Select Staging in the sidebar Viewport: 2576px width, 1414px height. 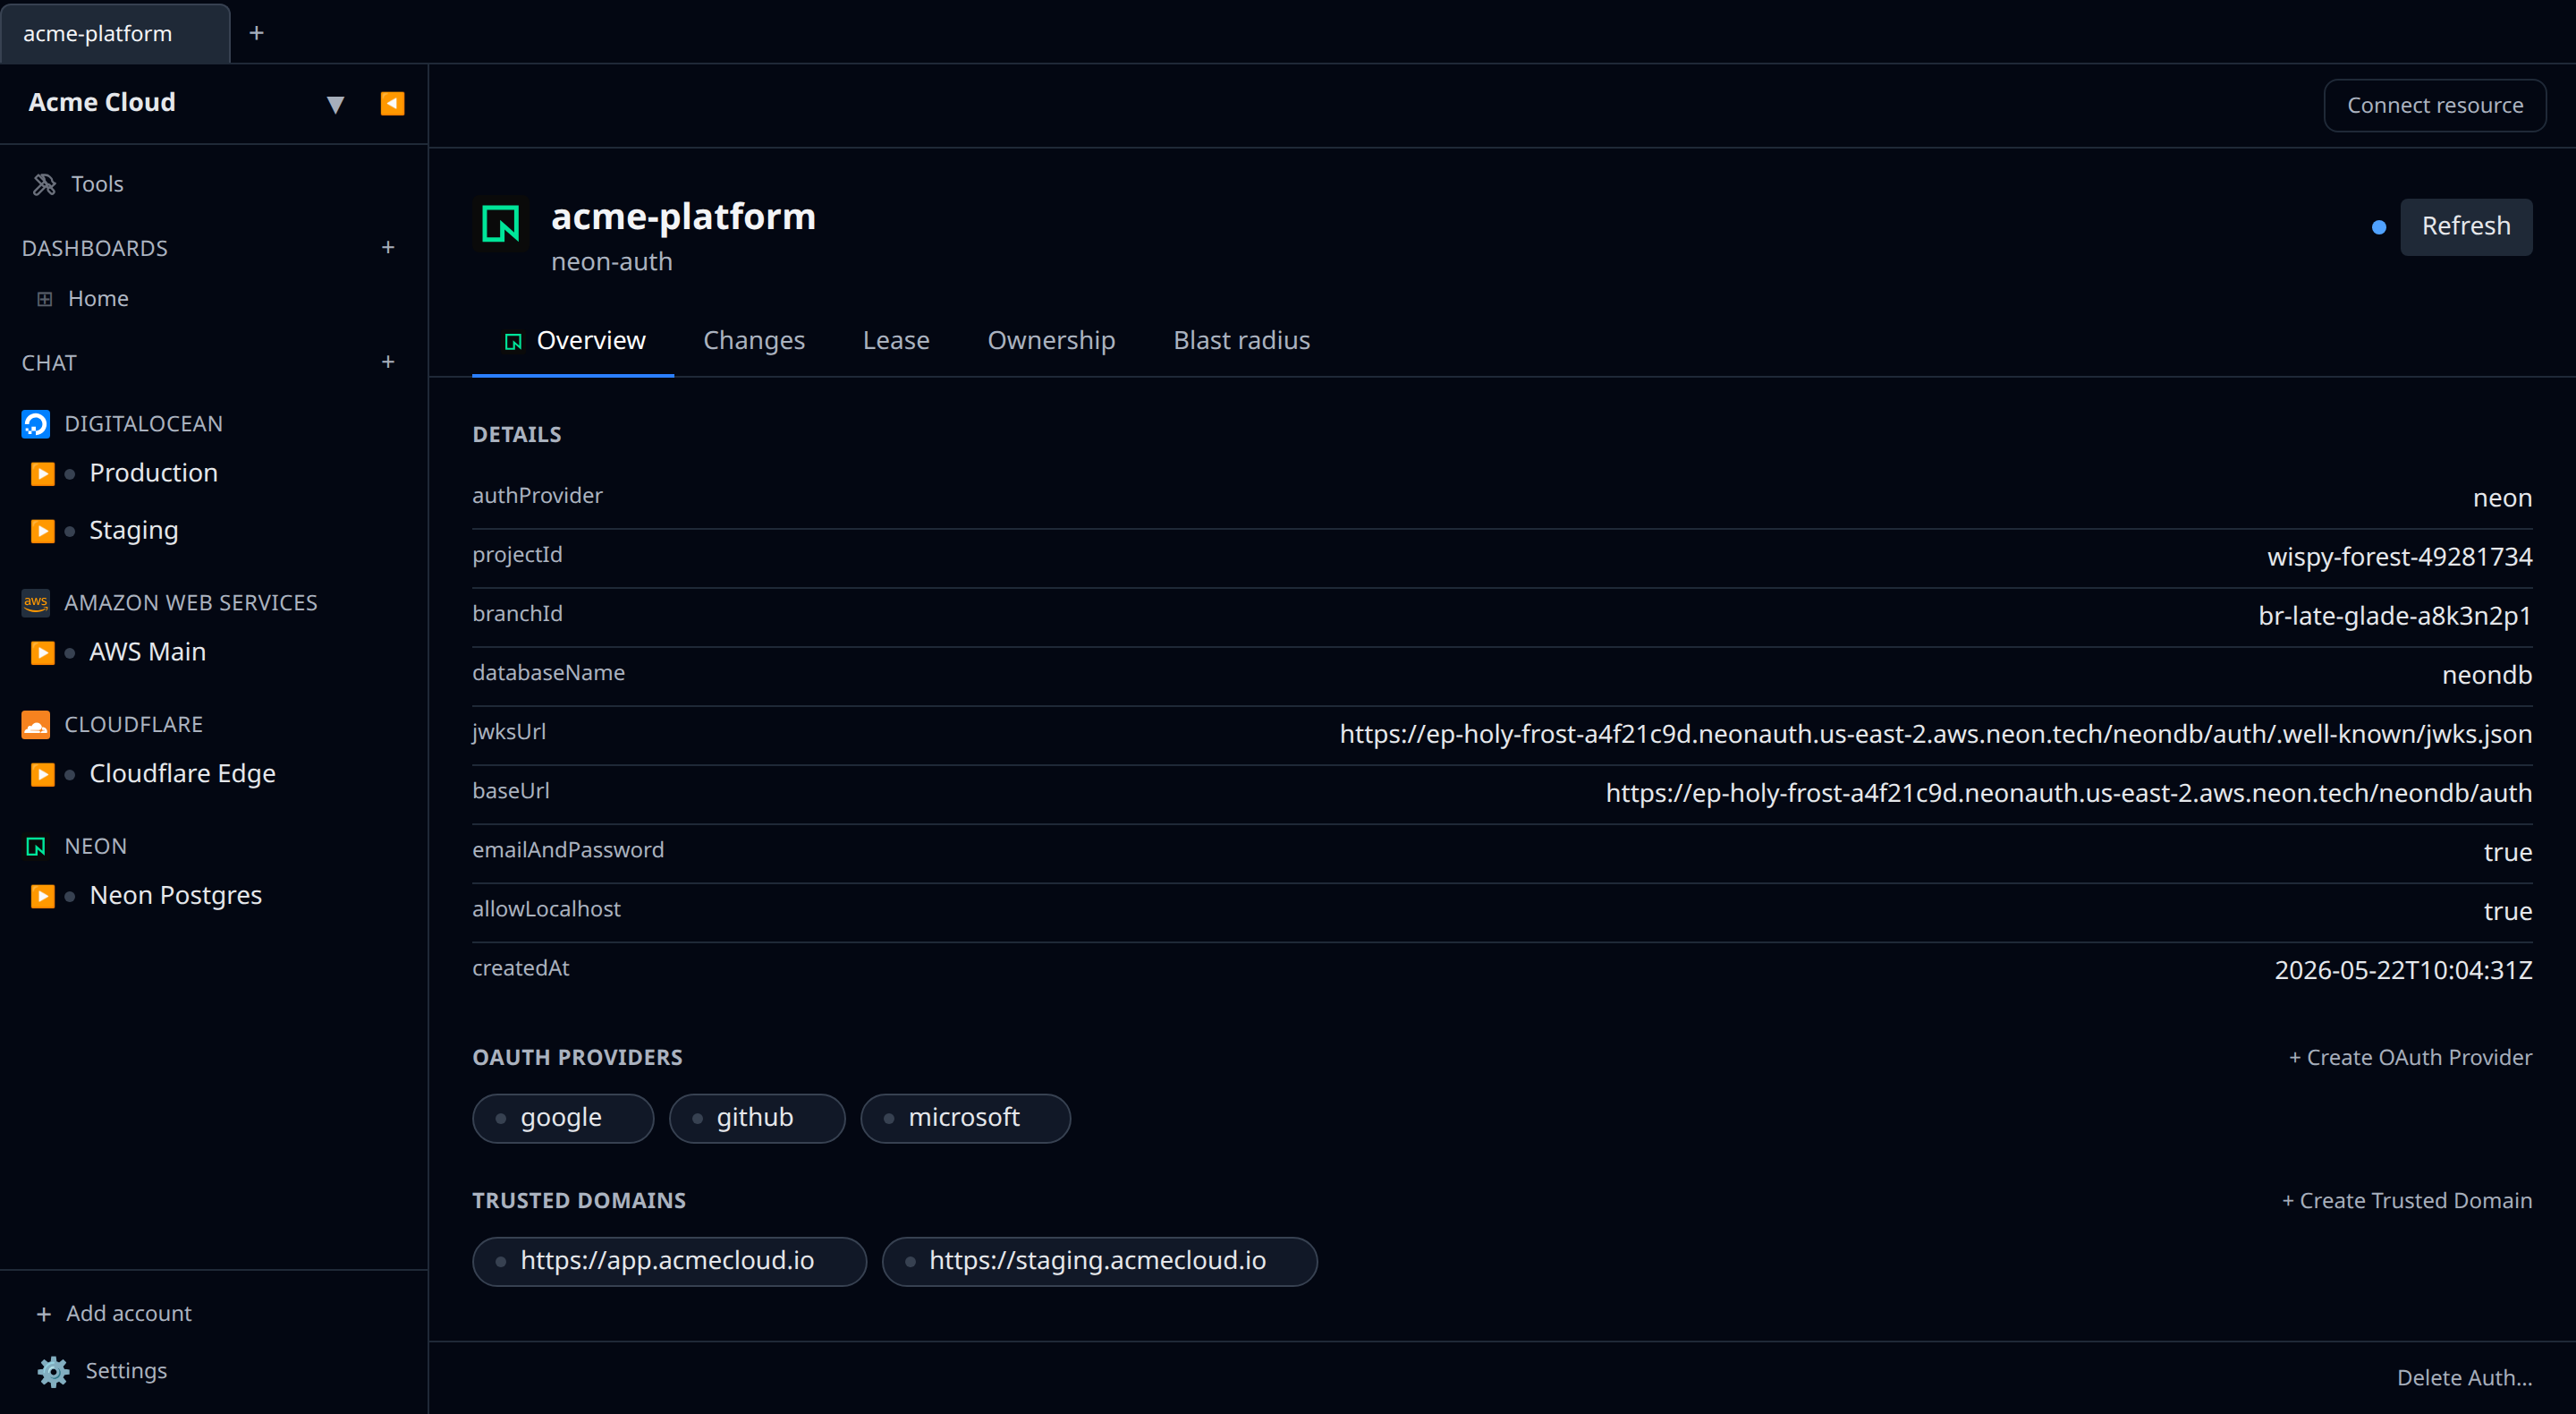[x=134, y=531]
